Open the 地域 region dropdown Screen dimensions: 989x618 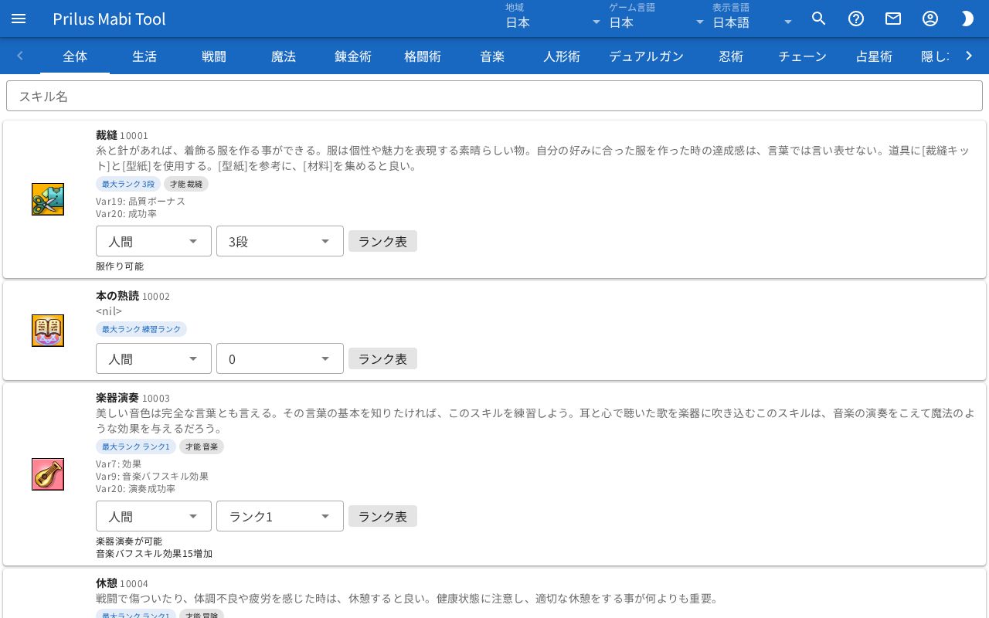(553, 19)
